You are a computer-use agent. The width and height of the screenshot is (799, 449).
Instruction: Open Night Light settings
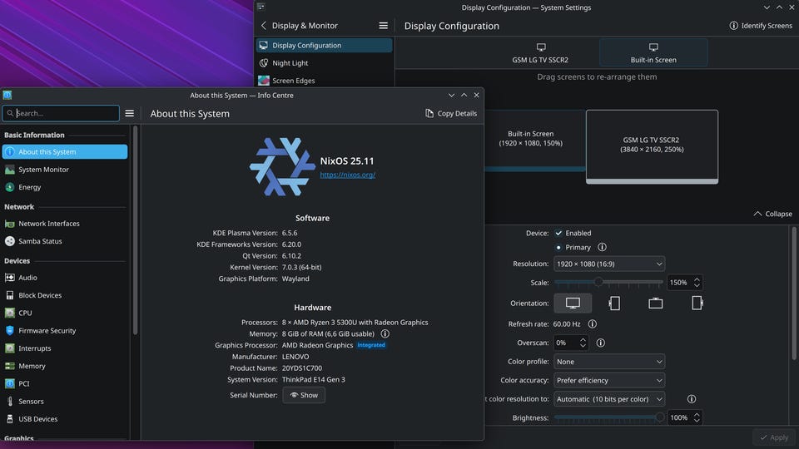pos(324,63)
